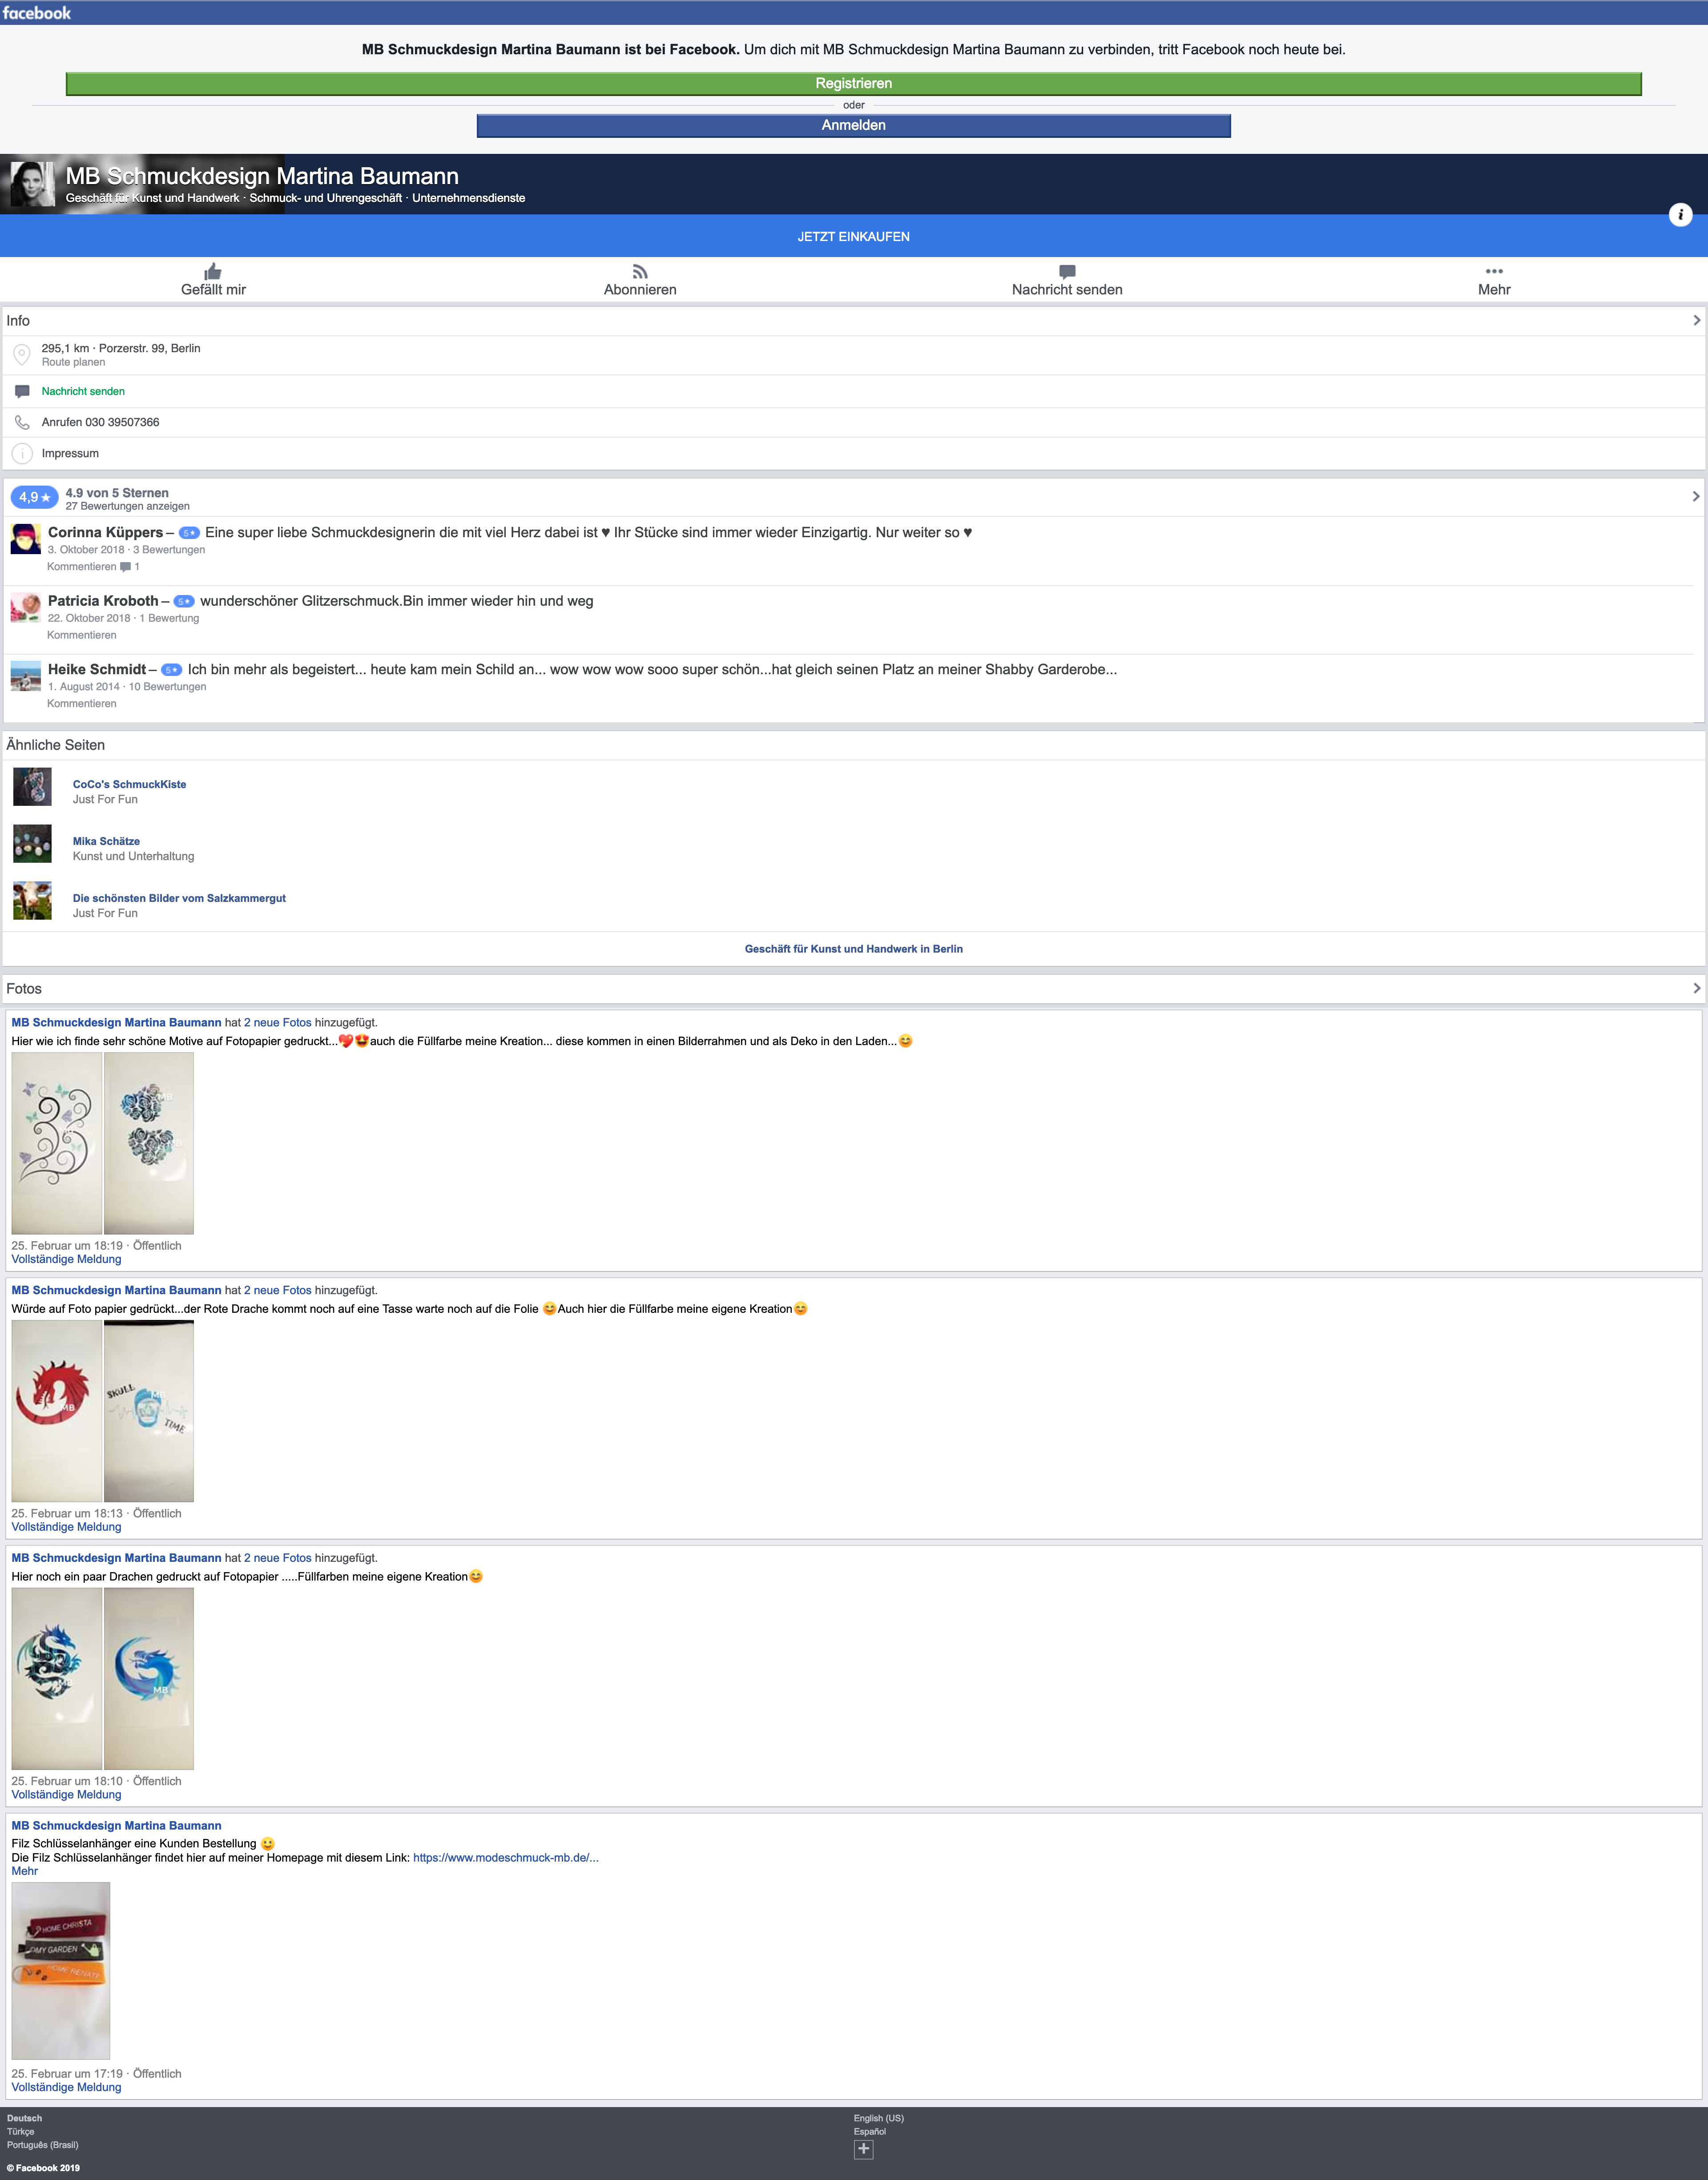Screen dimensions: 1708x2180
Task: Click the Impressum info circle icon
Action: pos(22,454)
